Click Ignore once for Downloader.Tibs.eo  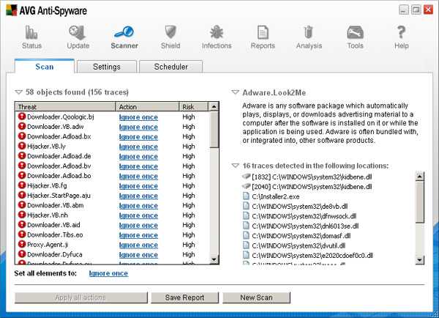pyautogui.click(x=138, y=235)
